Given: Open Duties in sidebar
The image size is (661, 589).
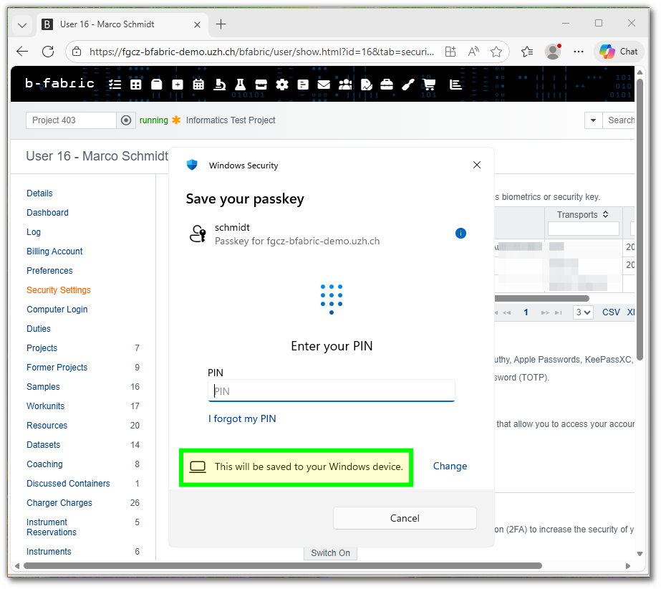Looking at the screenshot, I should pyautogui.click(x=39, y=329).
